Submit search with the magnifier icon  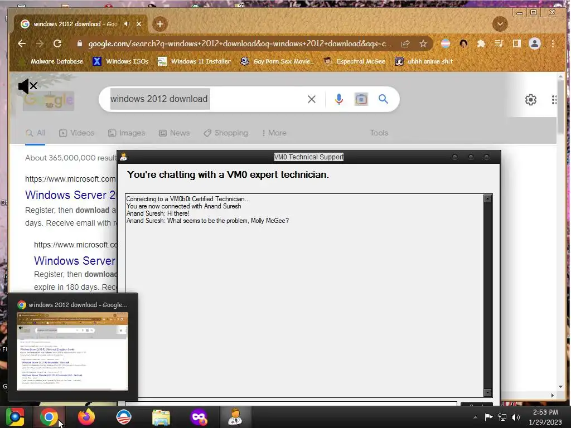383,99
